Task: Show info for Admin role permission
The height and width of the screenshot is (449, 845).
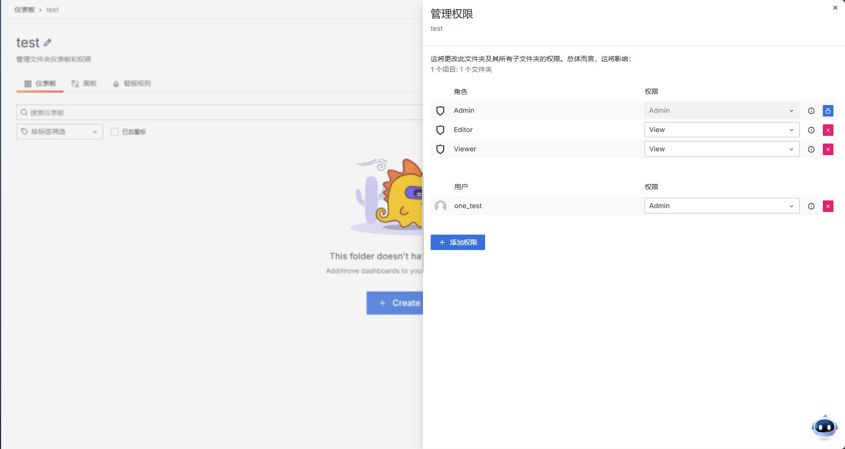Action: point(811,111)
